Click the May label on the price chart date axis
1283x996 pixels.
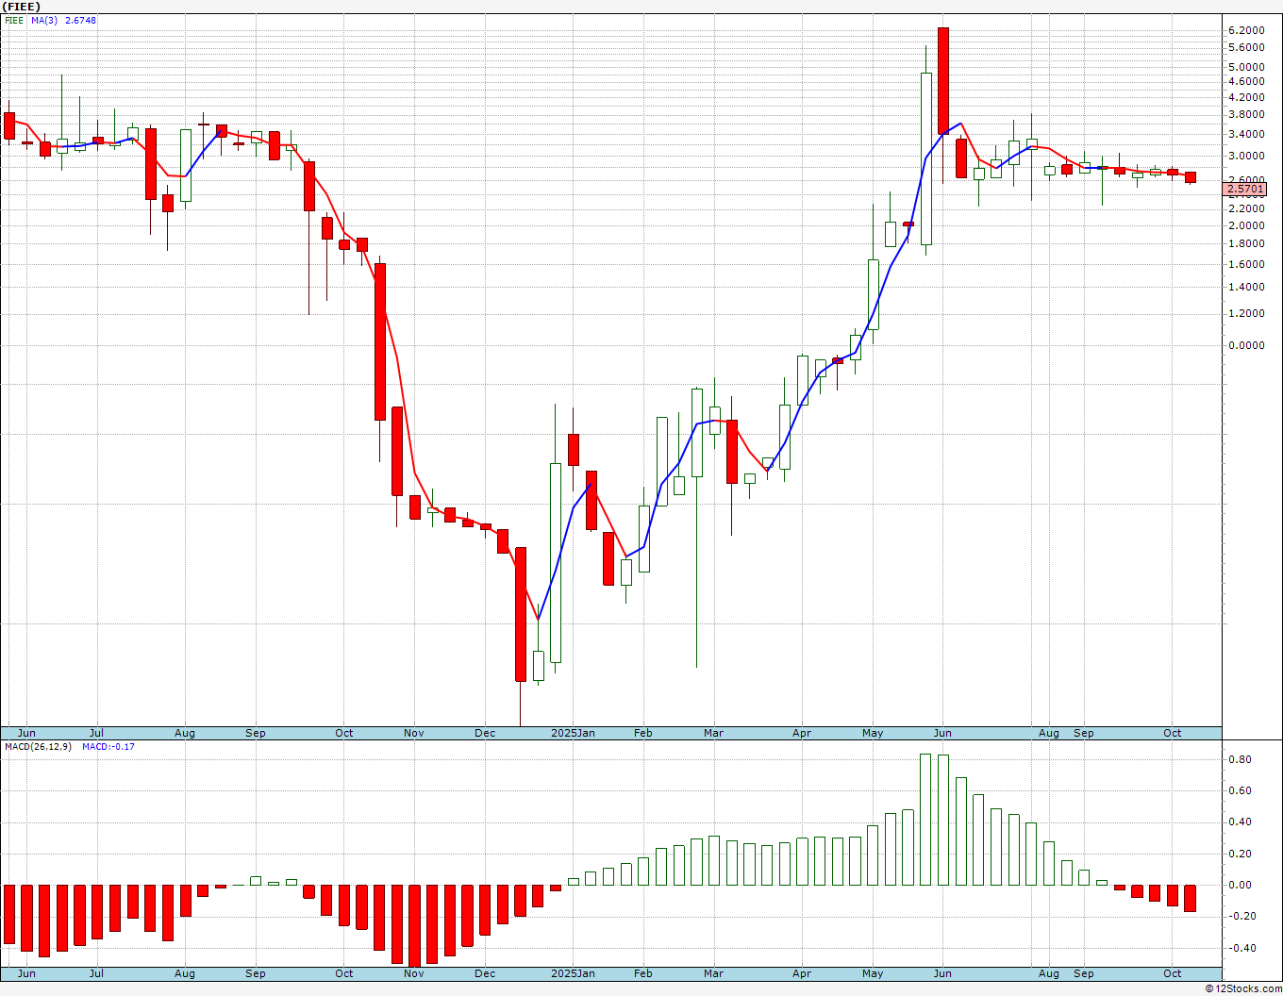click(873, 733)
